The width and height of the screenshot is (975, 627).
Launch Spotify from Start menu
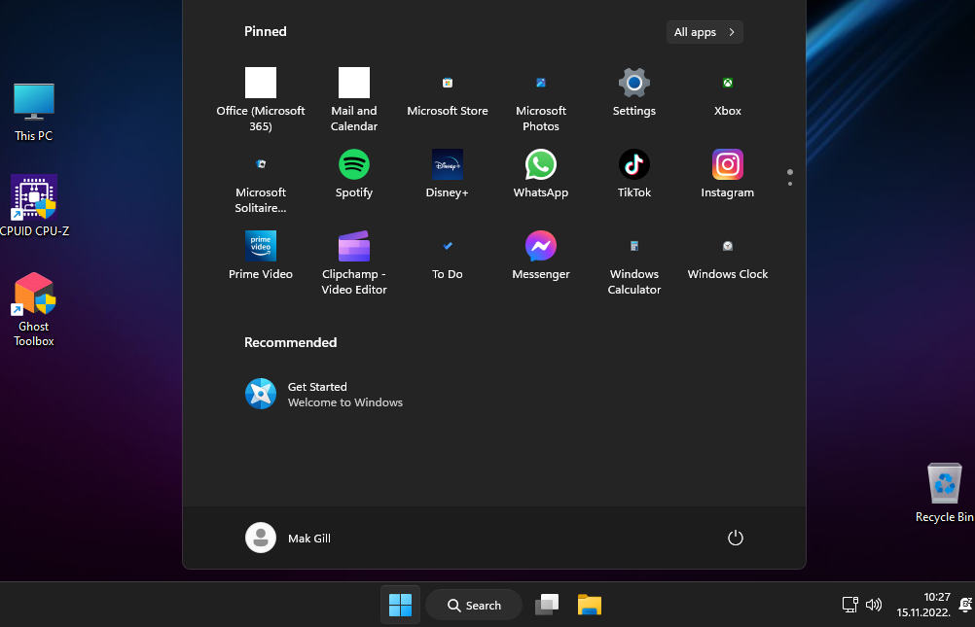354,173
